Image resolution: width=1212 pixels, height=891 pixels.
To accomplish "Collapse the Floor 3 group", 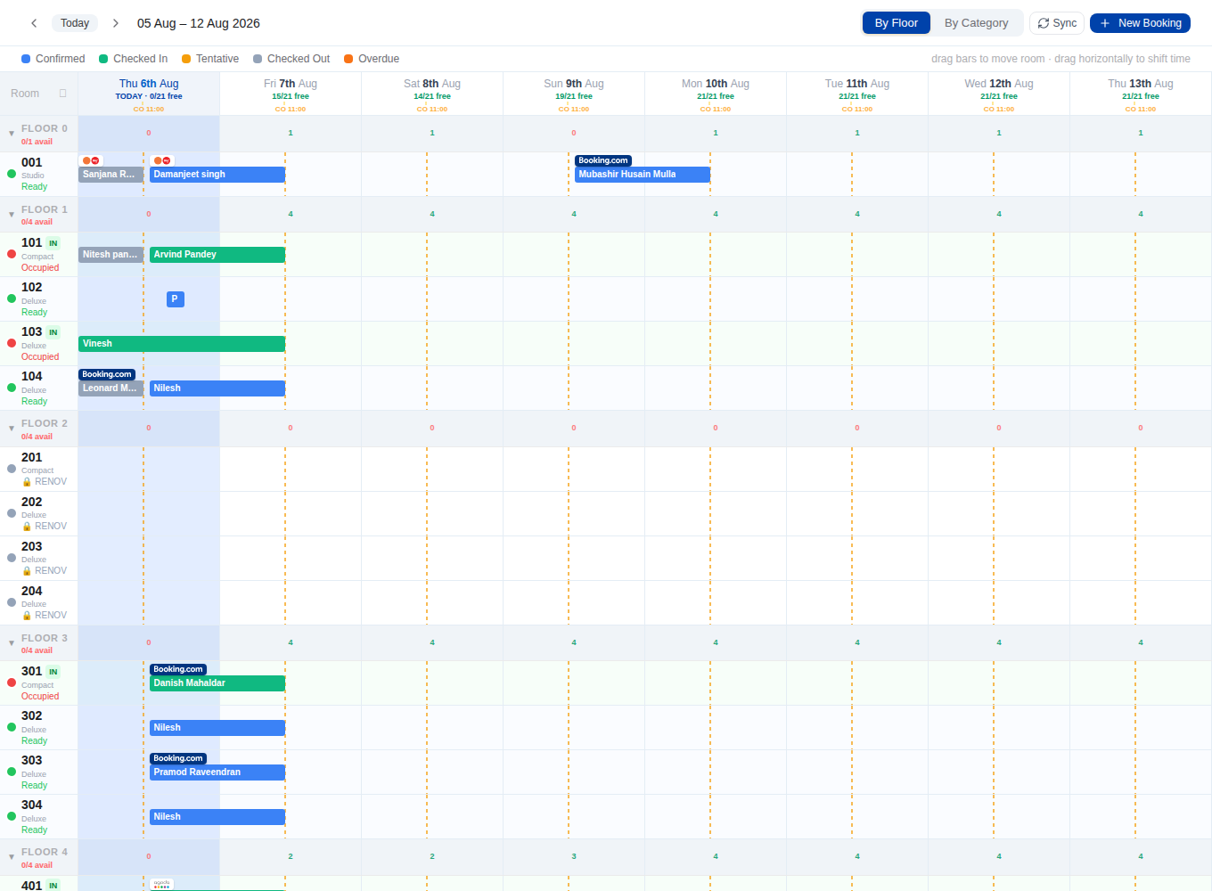I will (12, 643).
